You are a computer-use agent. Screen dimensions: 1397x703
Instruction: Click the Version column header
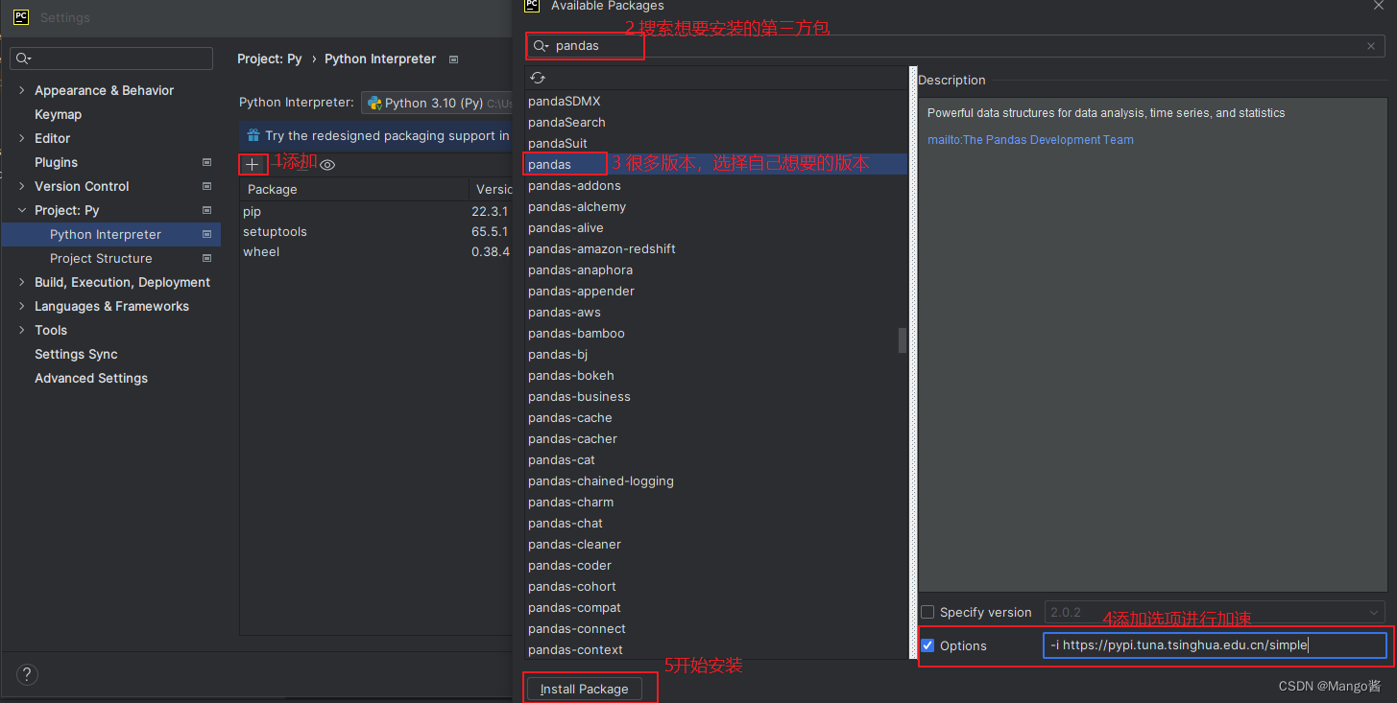tap(494, 189)
